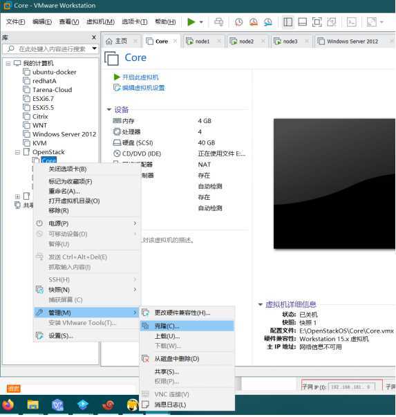Viewport: 396px width, 417px height.
Task: Open the 编辑(E) menu
Action: (42, 22)
